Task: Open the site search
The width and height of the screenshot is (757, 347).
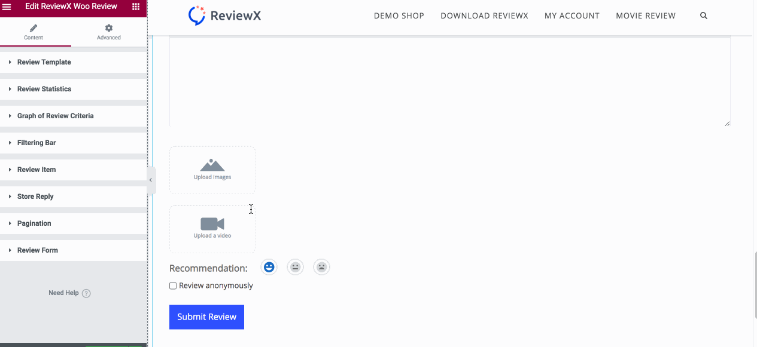Action: (x=703, y=16)
